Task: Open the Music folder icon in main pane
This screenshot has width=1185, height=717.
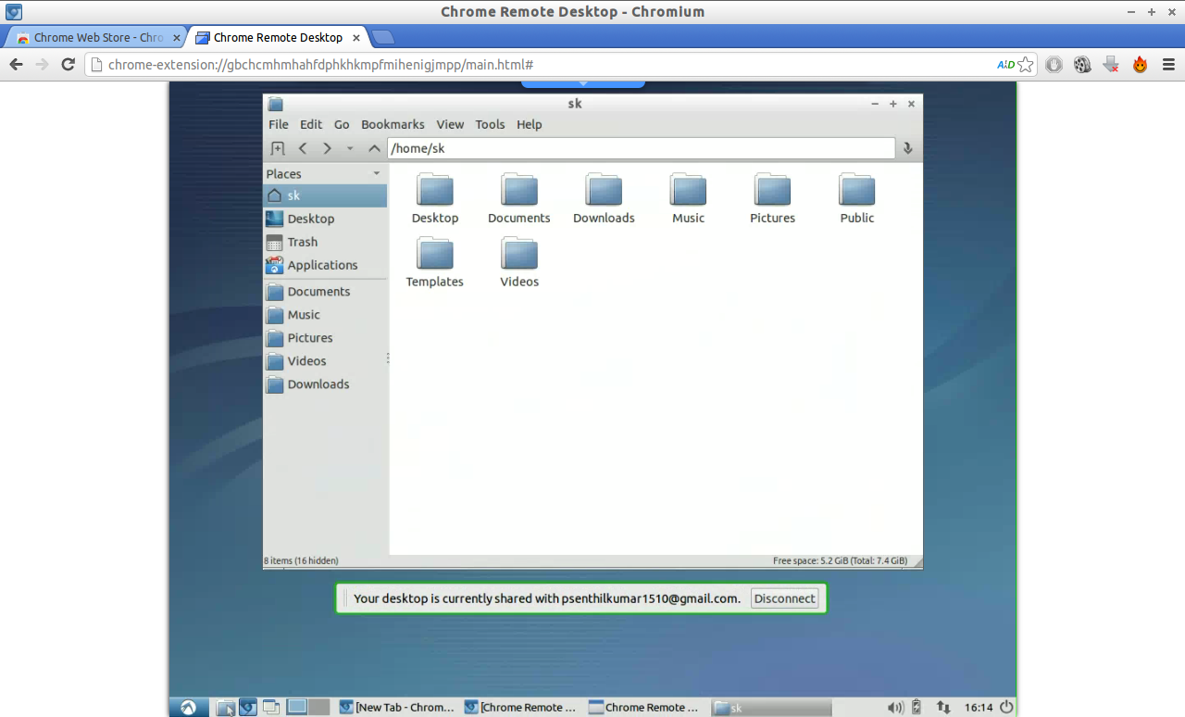Action: 688,190
